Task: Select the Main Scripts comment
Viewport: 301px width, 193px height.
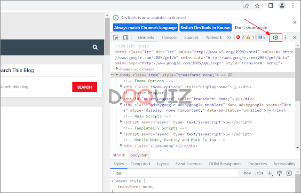Action: pyautogui.click(x=147, y=116)
